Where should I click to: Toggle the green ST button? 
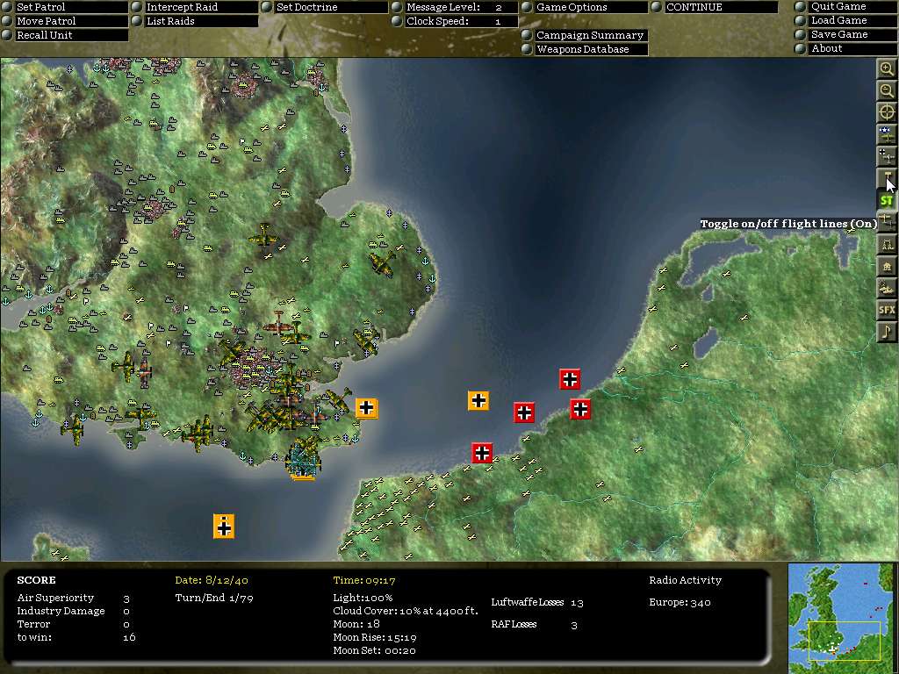pos(887,200)
